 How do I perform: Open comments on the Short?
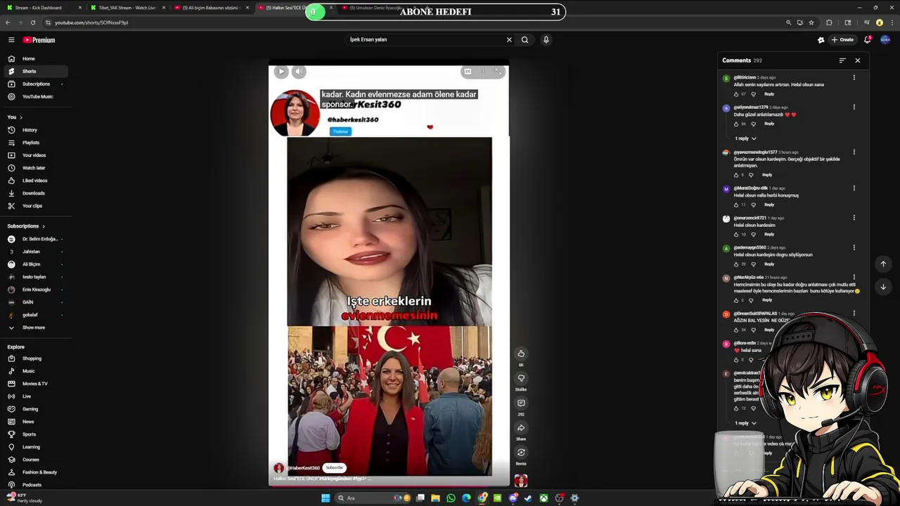[x=521, y=403]
